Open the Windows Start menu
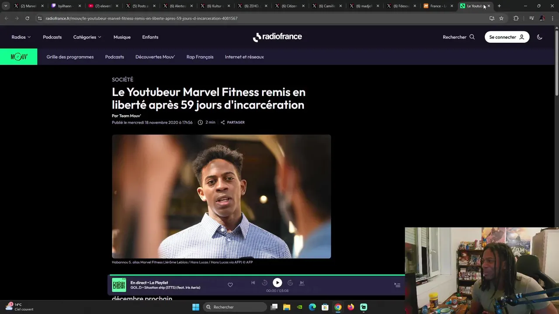559x314 pixels. coord(196,307)
